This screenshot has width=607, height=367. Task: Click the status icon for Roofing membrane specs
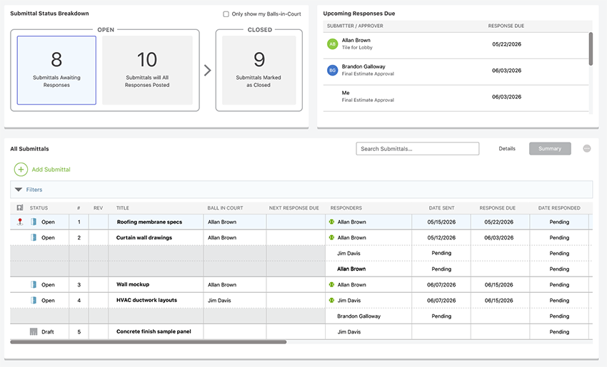click(x=34, y=222)
